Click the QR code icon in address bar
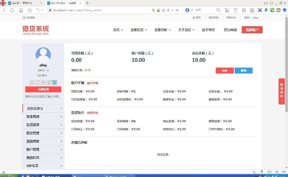Screen dimensions: 288x177 coord(153,10)
